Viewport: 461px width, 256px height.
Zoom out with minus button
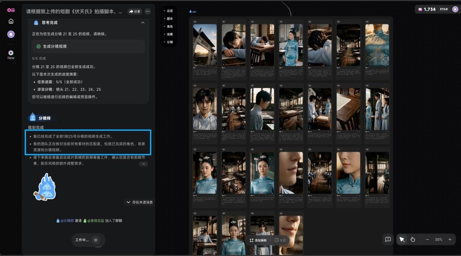pyautogui.click(x=427, y=240)
